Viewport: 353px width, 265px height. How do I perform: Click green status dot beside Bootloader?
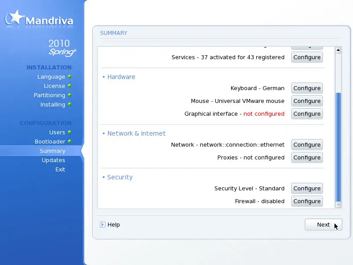(x=70, y=141)
